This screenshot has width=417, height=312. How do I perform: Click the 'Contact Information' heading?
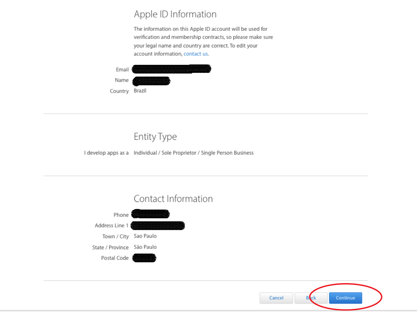click(173, 198)
